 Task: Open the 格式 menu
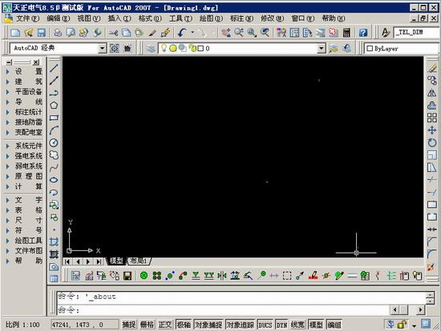click(x=150, y=18)
